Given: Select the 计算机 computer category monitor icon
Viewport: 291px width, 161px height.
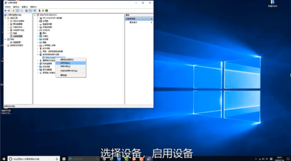Looking at the screenshot, I should click(41, 36).
